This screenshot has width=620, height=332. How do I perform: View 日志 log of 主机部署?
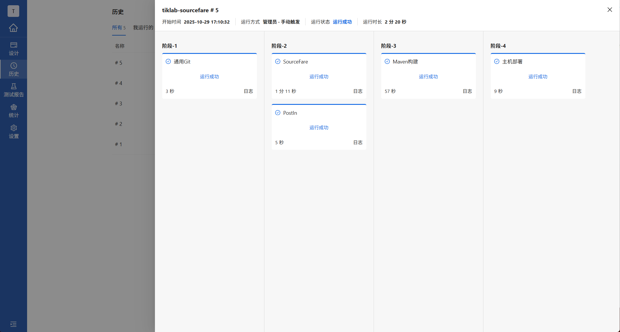577,91
